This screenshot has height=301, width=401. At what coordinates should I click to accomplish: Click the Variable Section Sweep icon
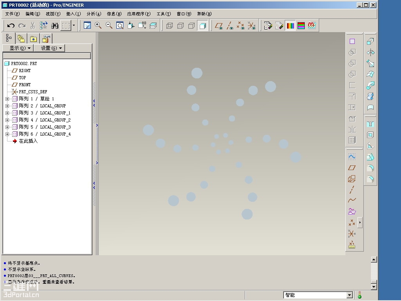click(x=370, y=63)
